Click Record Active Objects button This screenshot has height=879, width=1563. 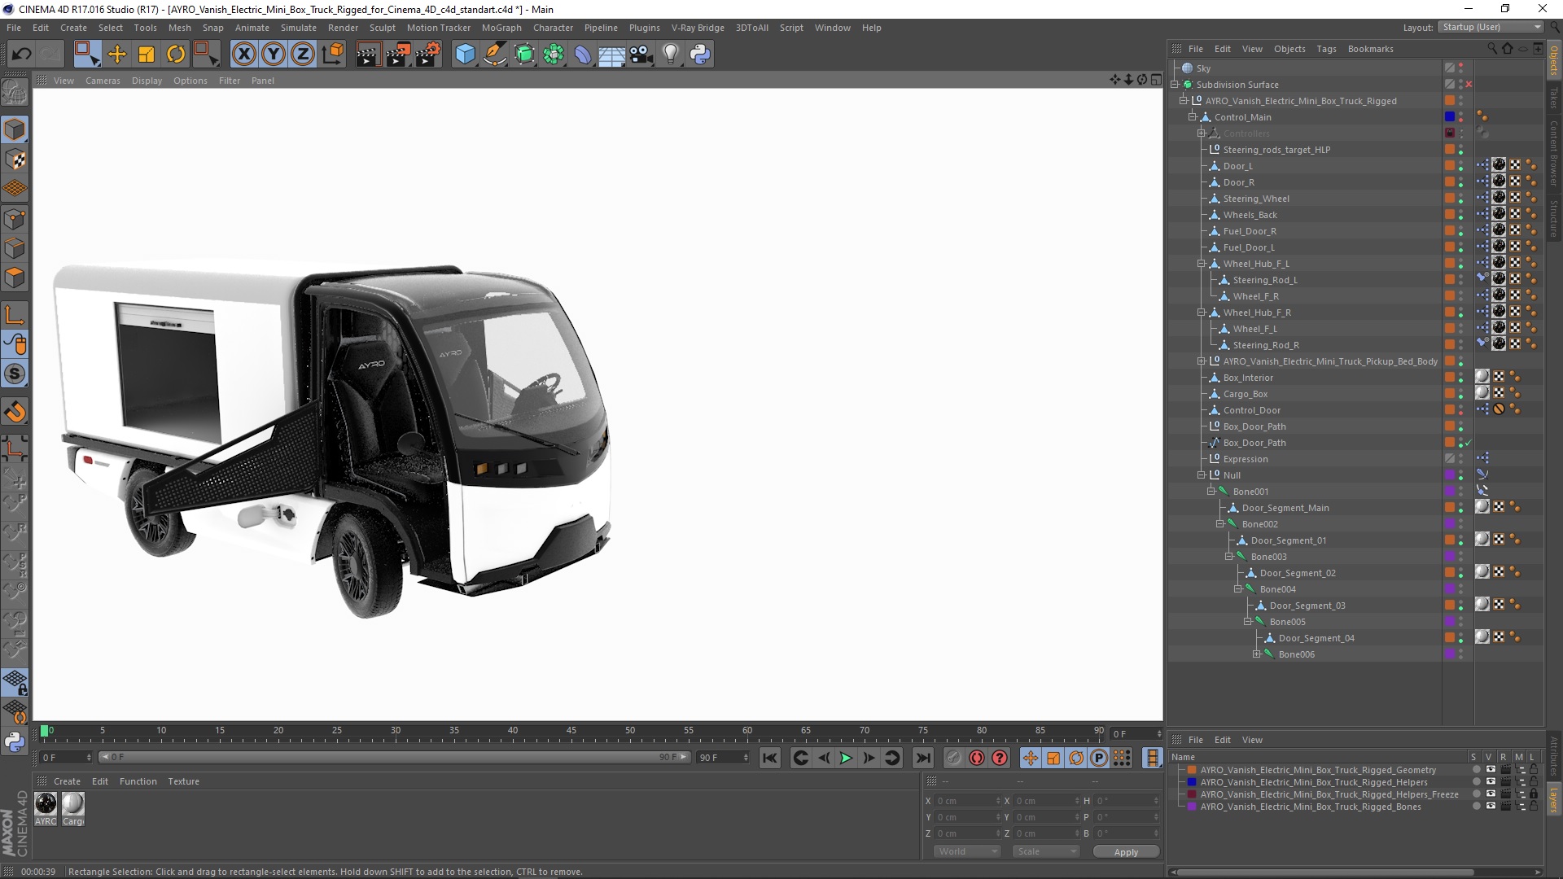(953, 758)
